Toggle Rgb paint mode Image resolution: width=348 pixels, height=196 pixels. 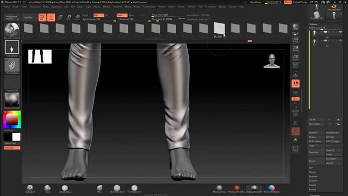pyautogui.click(x=98, y=15)
